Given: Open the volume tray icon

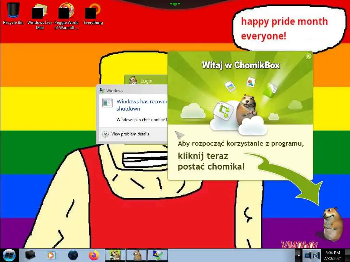Looking at the screenshot, I should pos(316,256).
